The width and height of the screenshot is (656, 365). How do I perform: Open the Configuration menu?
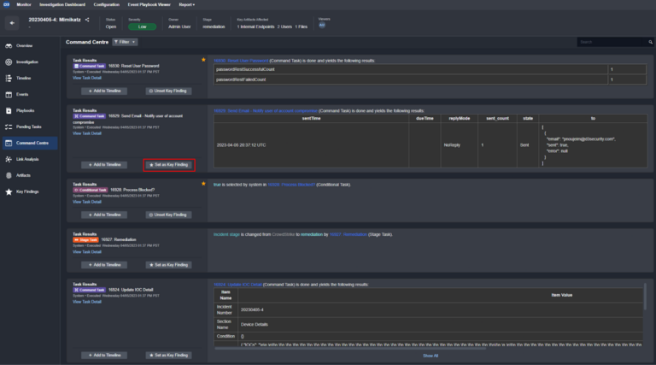point(106,4)
